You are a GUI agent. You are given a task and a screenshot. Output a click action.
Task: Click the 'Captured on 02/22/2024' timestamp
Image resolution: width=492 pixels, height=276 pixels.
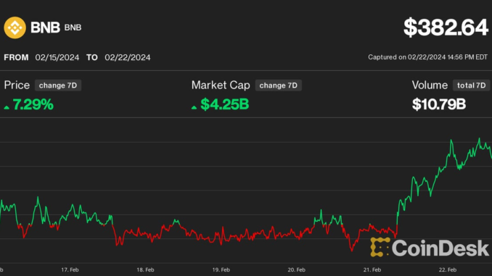click(x=428, y=57)
